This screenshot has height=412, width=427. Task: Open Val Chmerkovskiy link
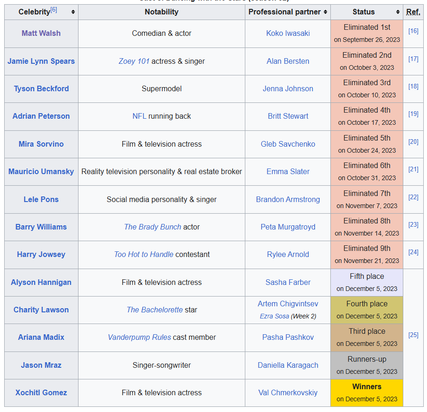288,393
